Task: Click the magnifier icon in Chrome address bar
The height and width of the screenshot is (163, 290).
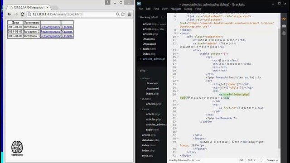Action: point(118,14)
